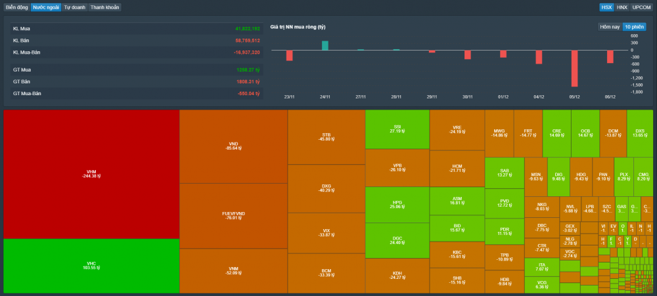Image resolution: width=657 pixels, height=296 pixels.
Task: Select the ASM green tile
Action: [457, 201]
